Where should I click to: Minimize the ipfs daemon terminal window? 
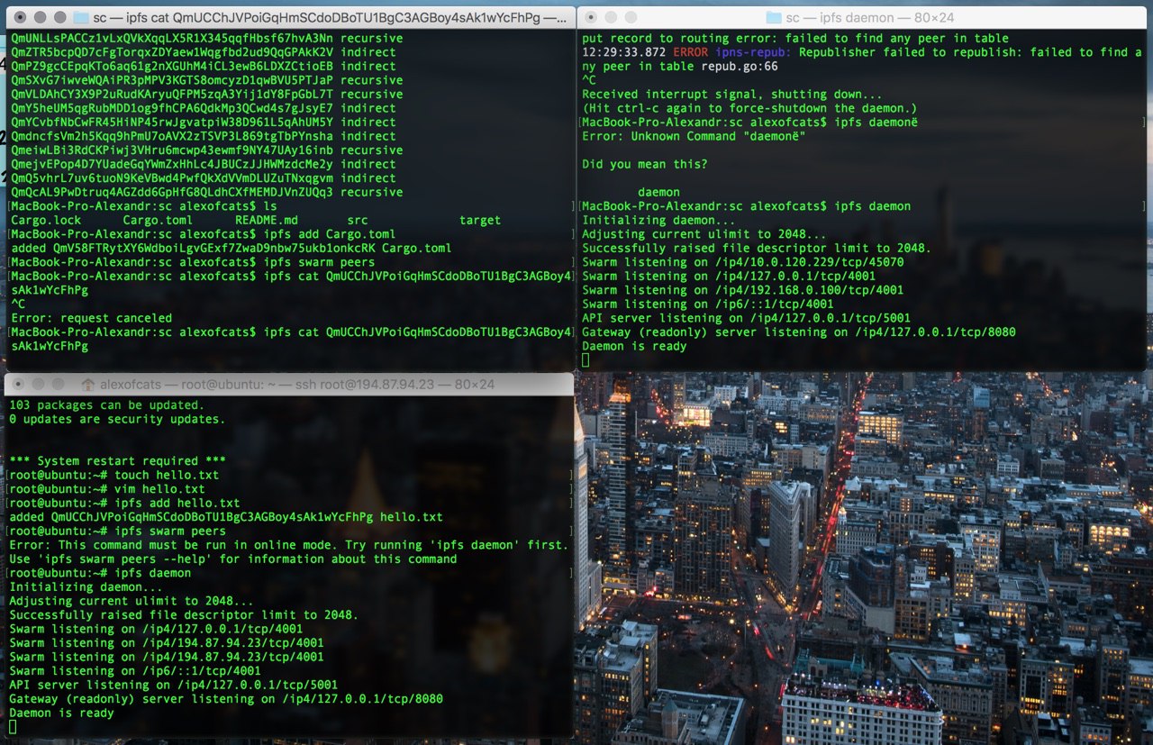pyautogui.click(x=612, y=17)
